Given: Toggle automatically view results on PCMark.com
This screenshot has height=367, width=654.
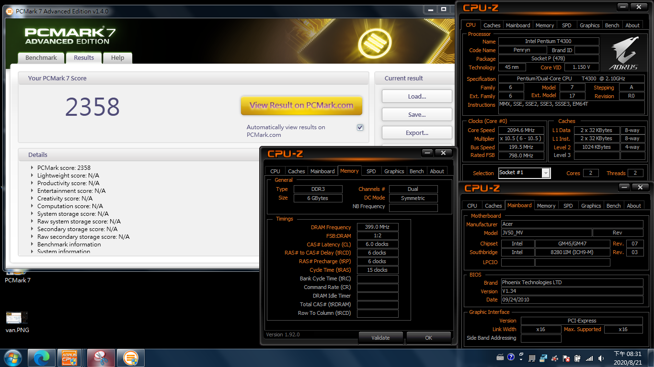Looking at the screenshot, I should [360, 127].
